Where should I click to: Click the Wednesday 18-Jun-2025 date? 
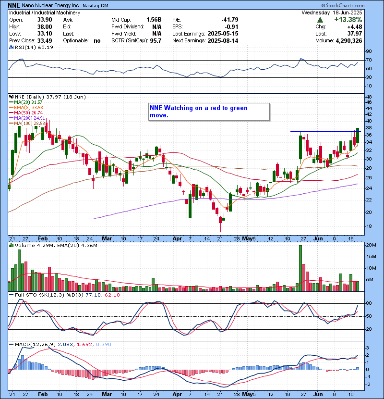click(x=332, y=12)
